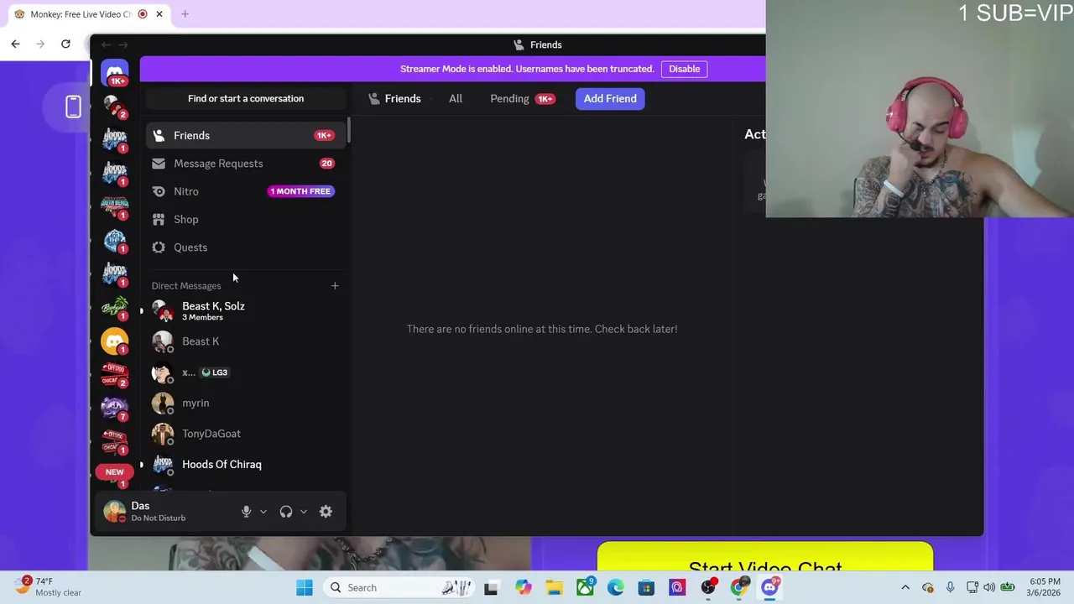Click the Nitro icon in sidebar
The width and height of the screenshot is (1074, 604).
coord(159,191)
